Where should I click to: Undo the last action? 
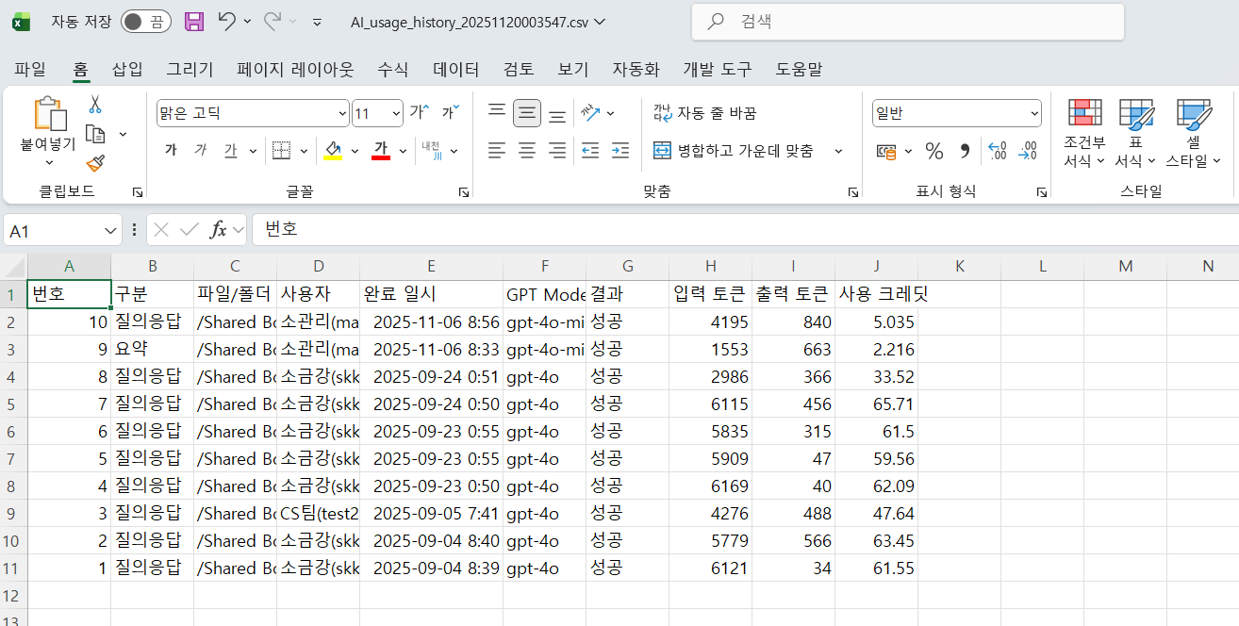coord(226,21)
